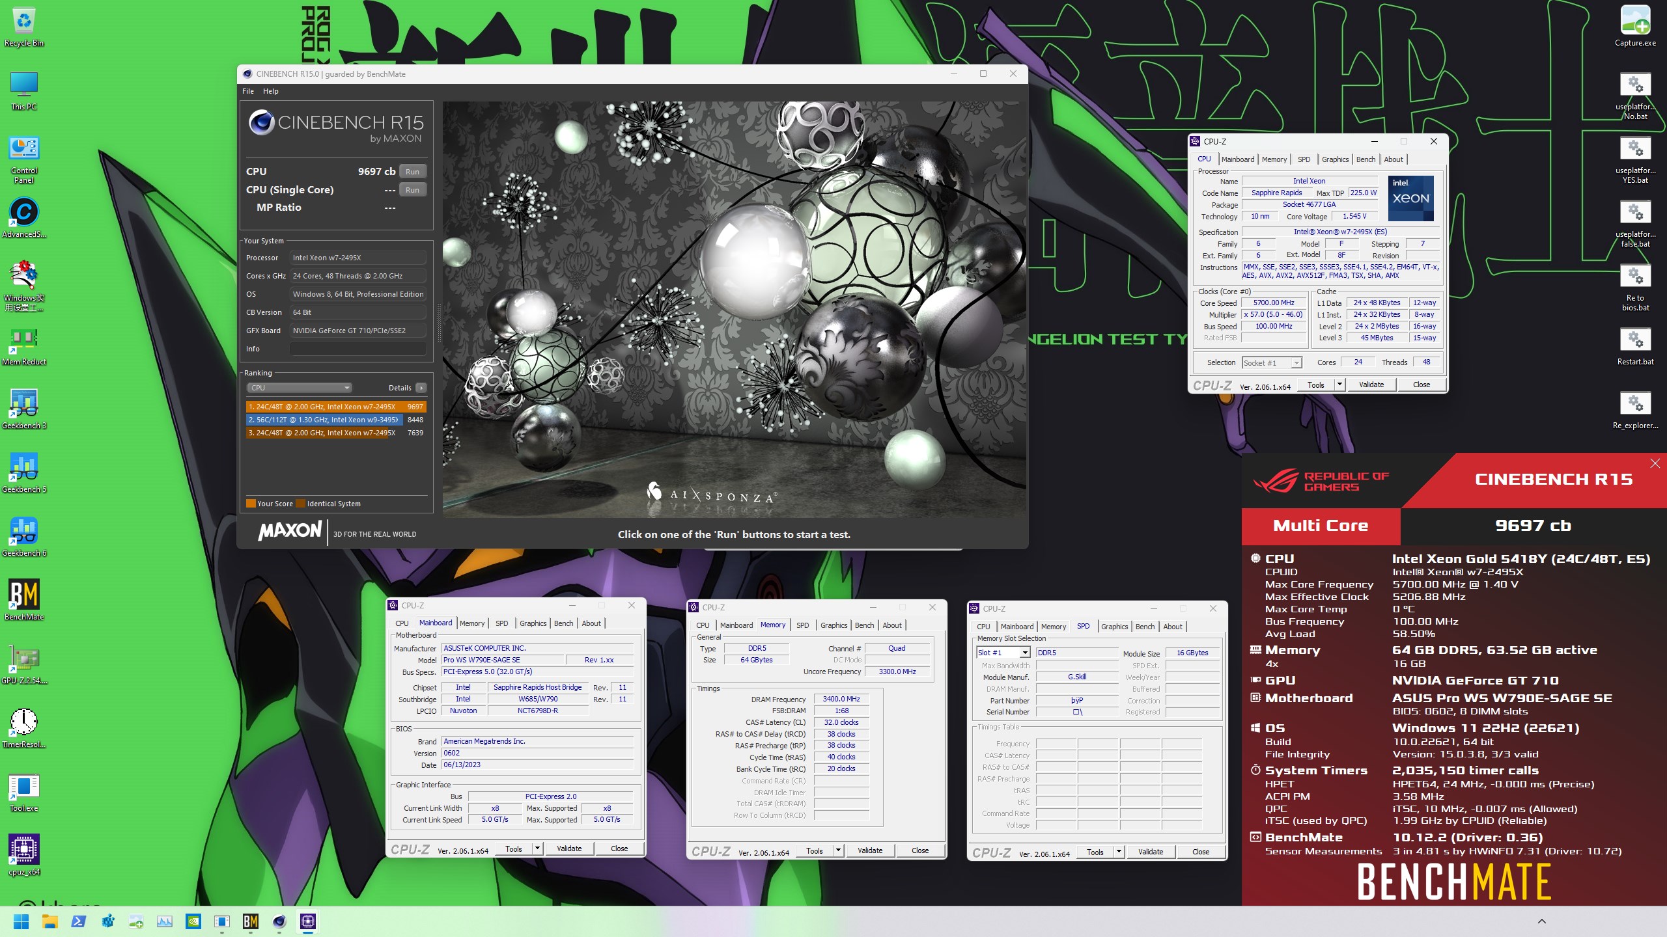Viewport: 1667px width, 937px height.
Task: Select the Geekbench 3 desktop shortcut
Action: (24, 410)
